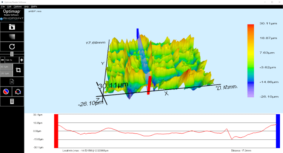Viewport: 283px width, 153px height.
Task: Click the rotate view icon with arrows
Action: coord(18,91)
